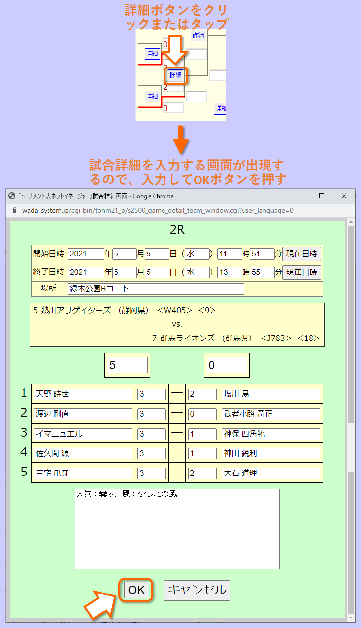The image size is (361, 628).
Task: Close the 試合詳細画面 Chrome window
Action: click(x=344, y=196)
